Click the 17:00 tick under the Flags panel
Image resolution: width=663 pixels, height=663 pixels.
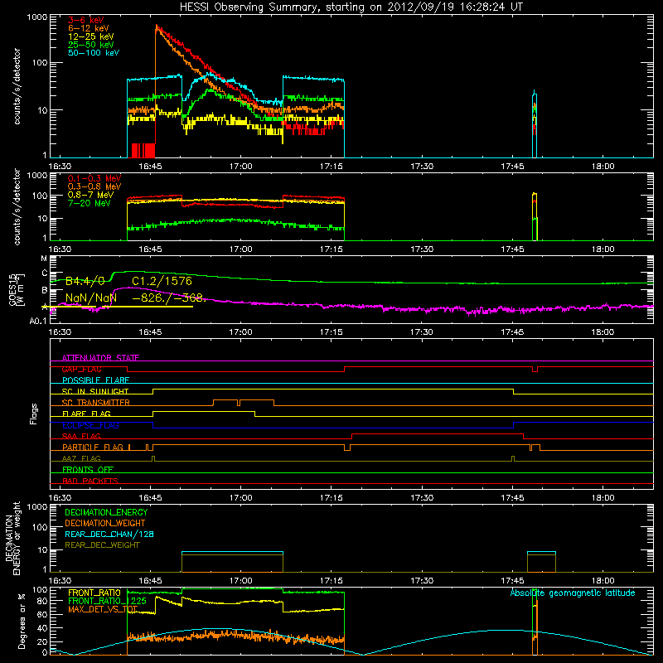240,498
